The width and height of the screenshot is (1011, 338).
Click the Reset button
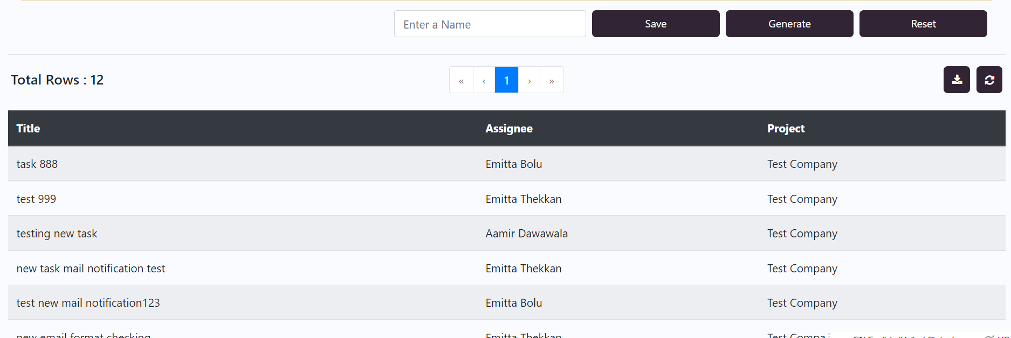point(923,24)
